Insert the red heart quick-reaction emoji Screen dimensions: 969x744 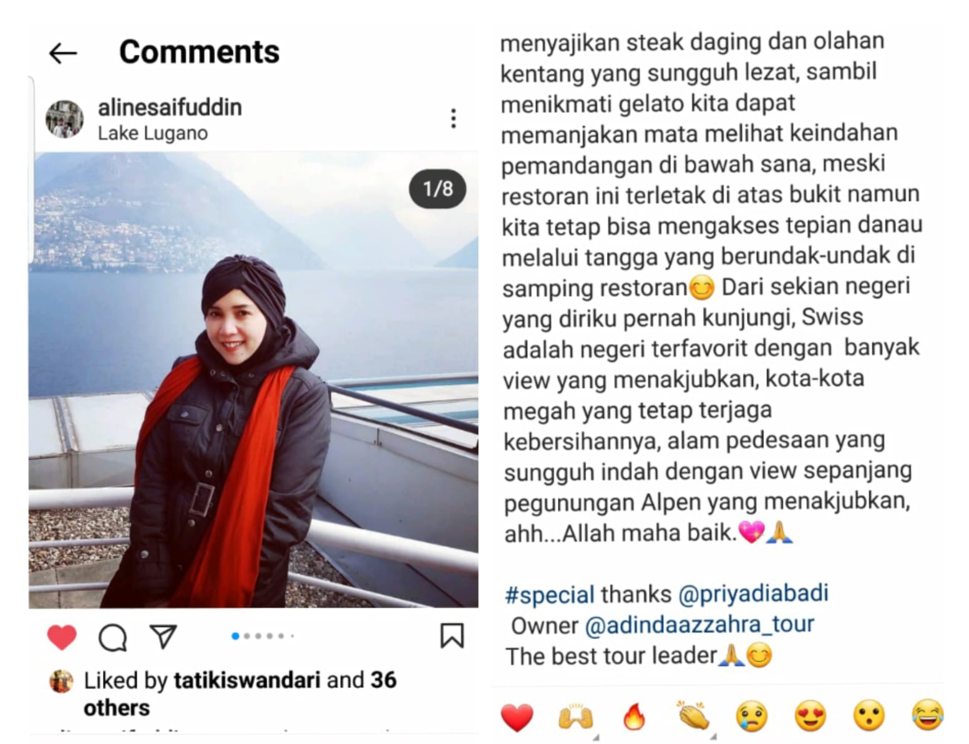pyautogui.click(x=517, y=717)
